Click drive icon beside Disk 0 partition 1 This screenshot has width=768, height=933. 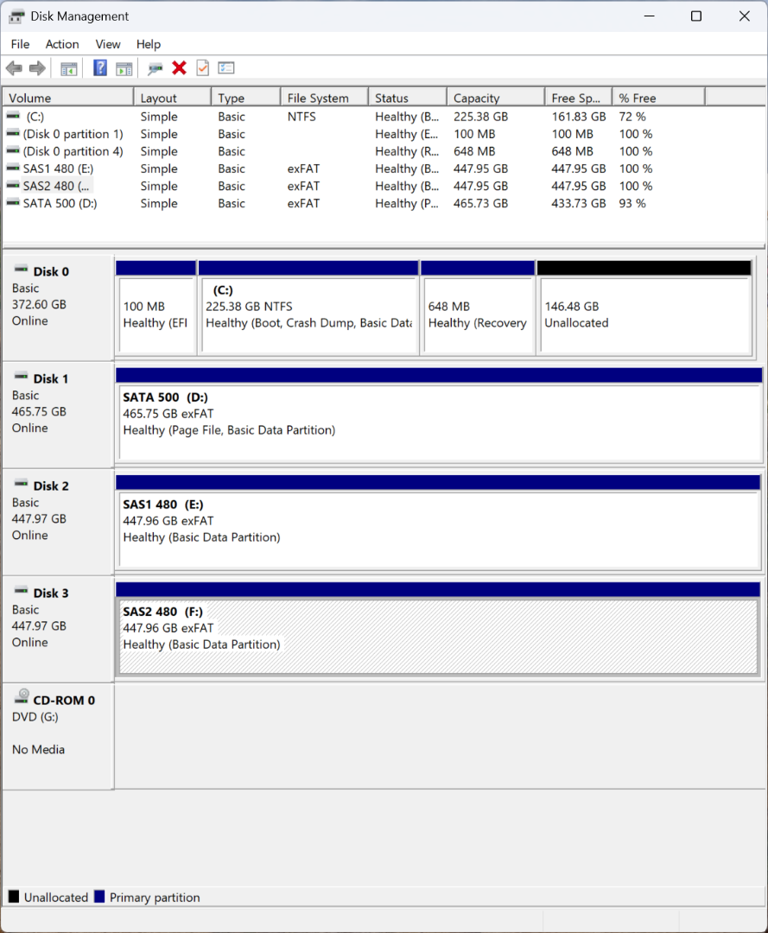pos(12,133)
